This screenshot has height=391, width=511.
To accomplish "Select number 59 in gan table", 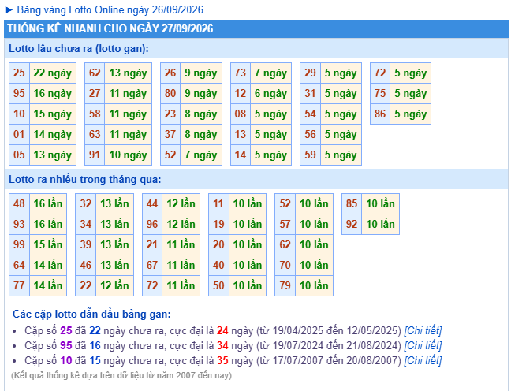I will (x=310, y=155).
